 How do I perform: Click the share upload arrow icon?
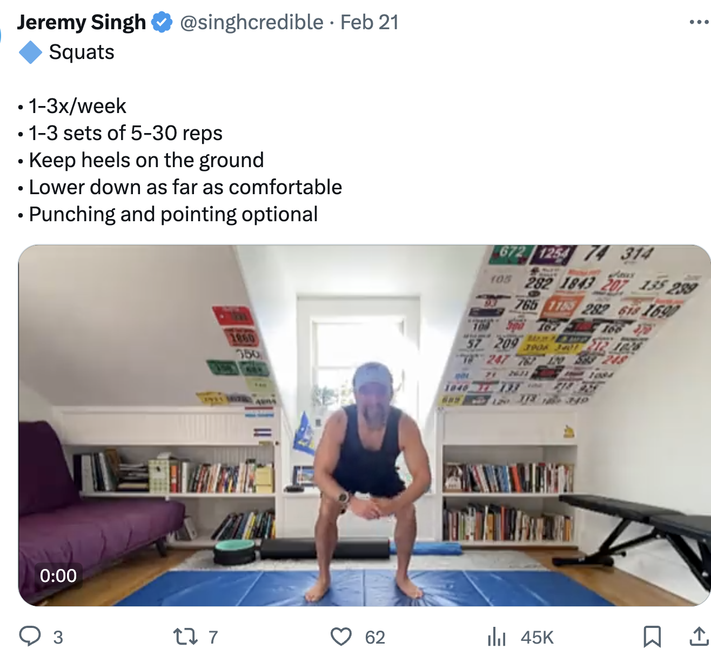[x=699, y=637]
